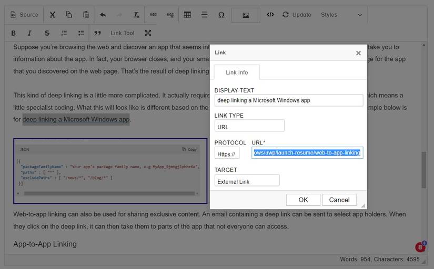Insert a horizontal line icon

pos(204,15)
